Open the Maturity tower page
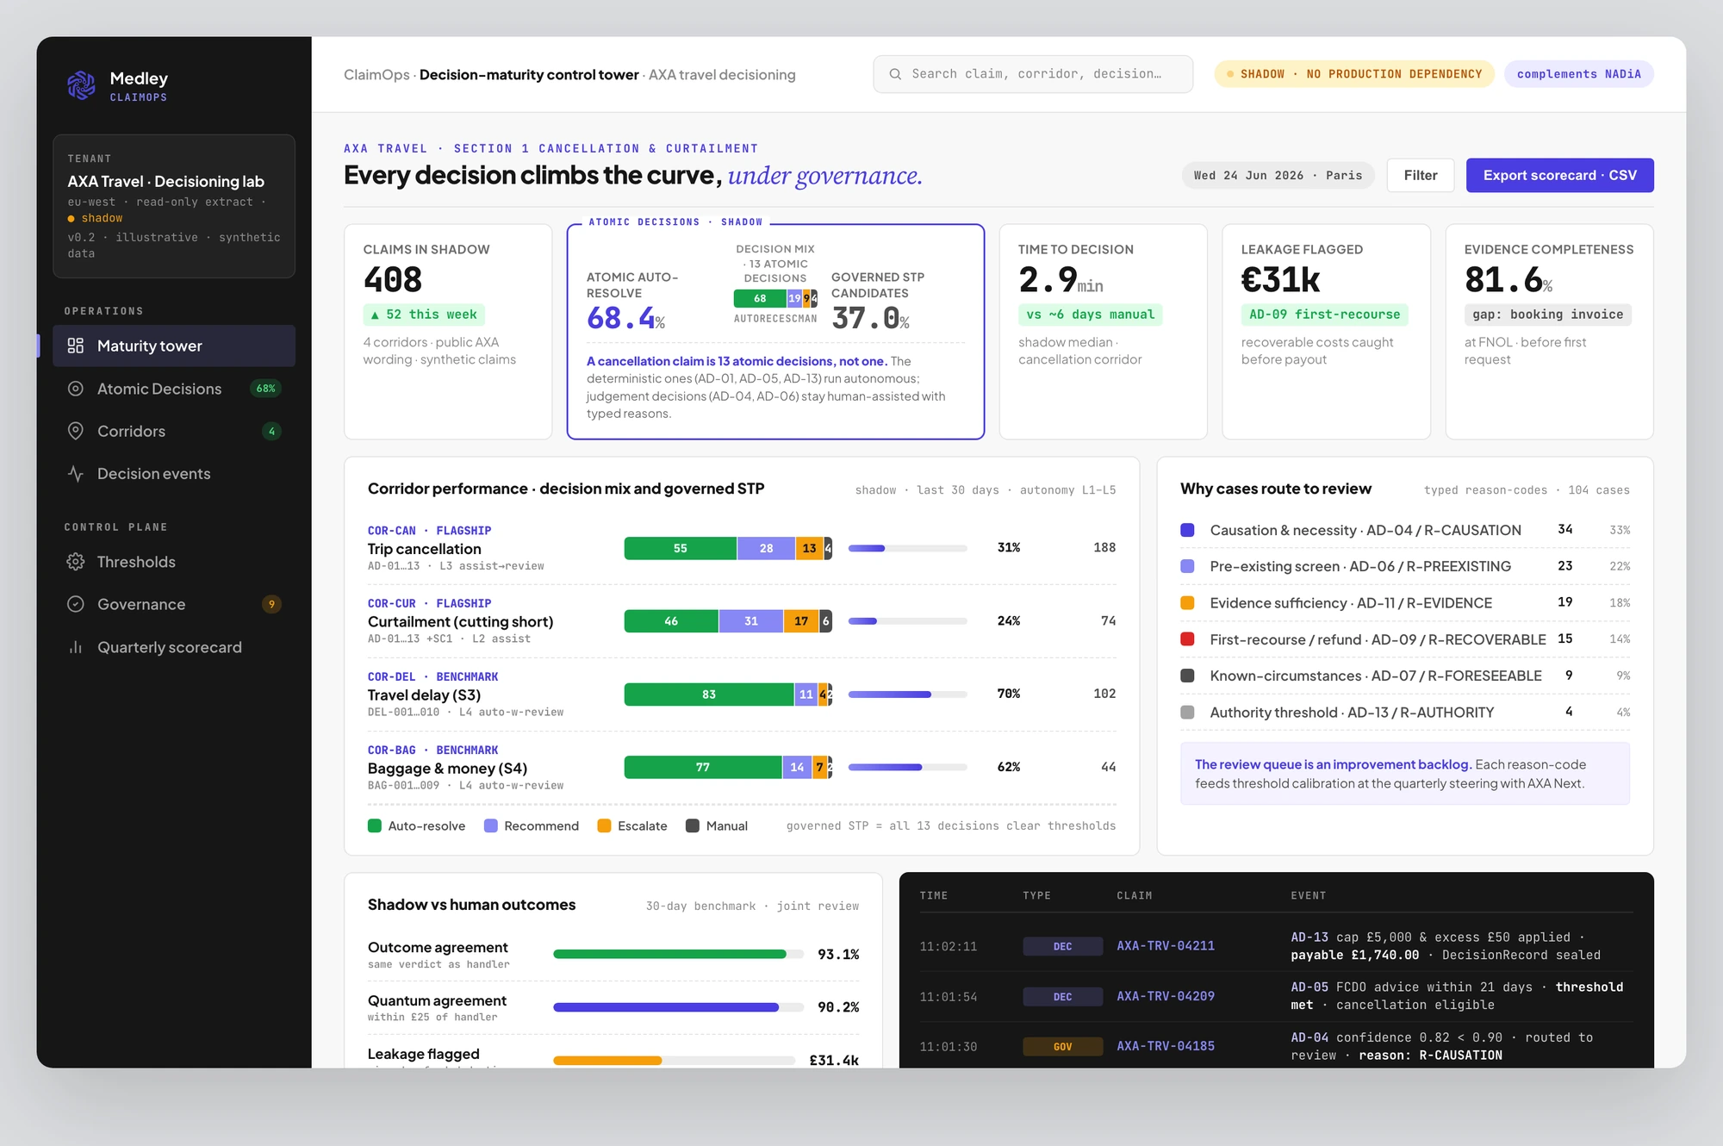Image resolution: width=1723 pixels, height=1146 pixels. coord(174,346)
